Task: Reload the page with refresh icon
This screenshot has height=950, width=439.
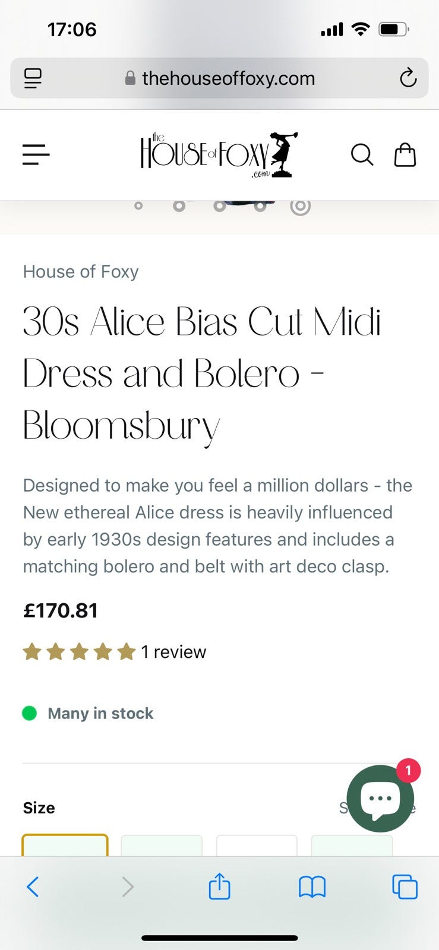Action: (408, 78)
